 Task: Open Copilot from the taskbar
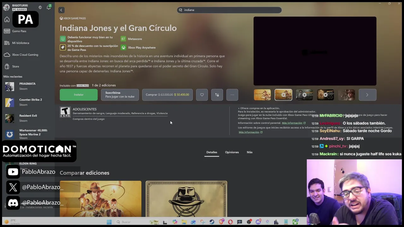pyautogui.click(x=175, y=222)
